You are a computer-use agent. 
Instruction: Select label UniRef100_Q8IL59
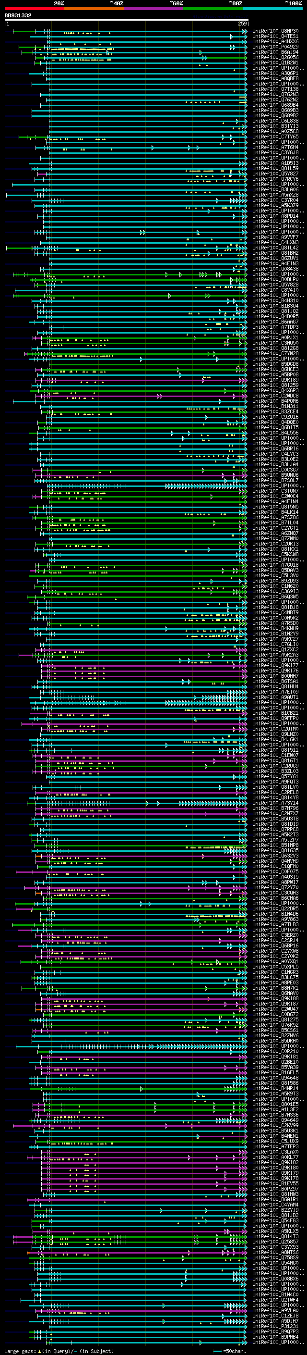click(275, 168)
